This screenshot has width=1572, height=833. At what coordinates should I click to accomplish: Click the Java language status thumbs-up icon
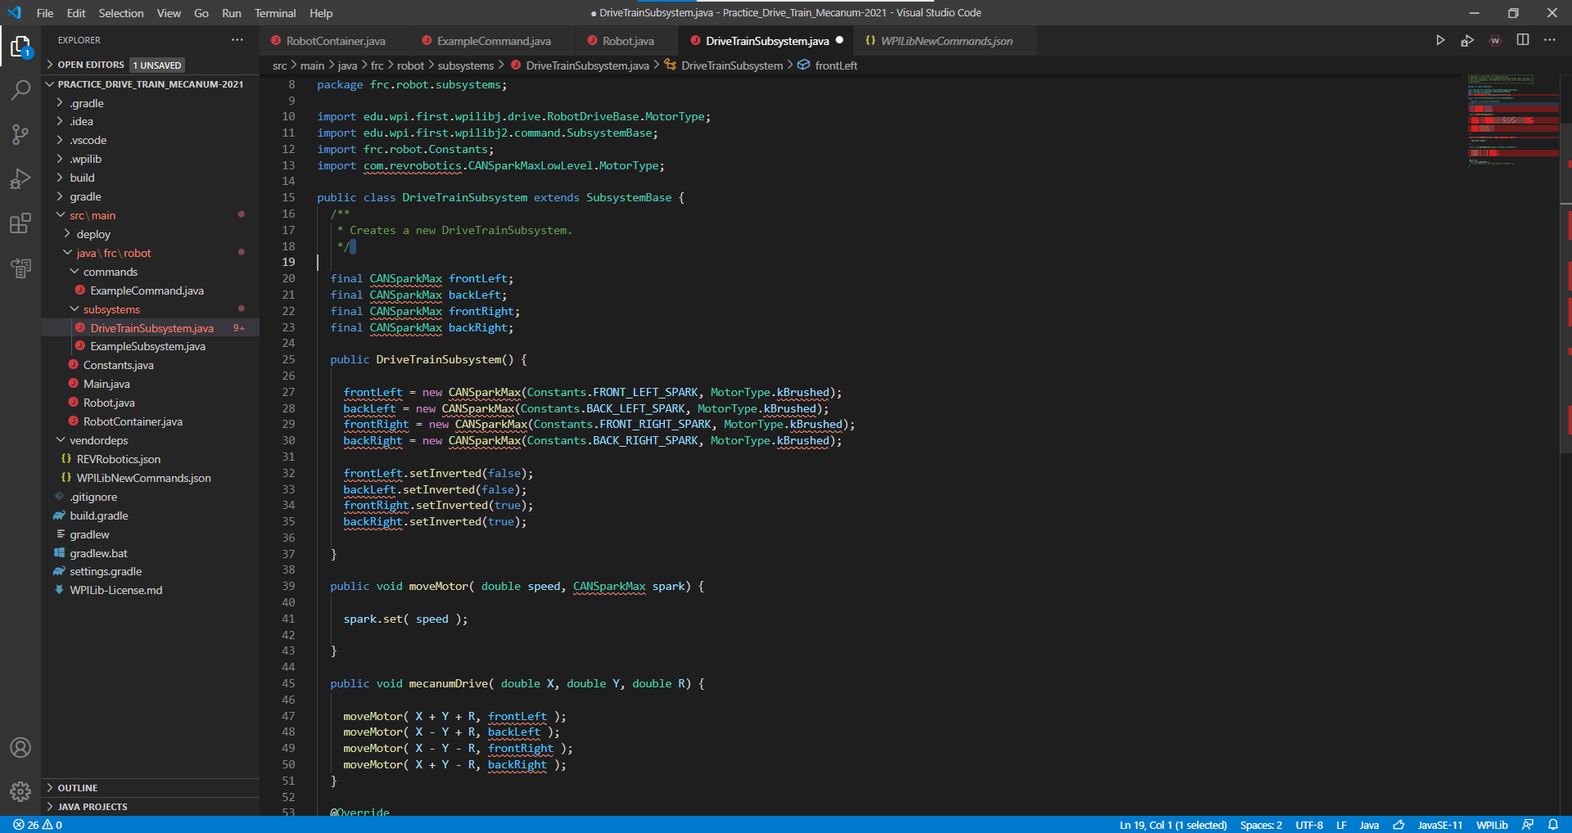coord(1398,825)
